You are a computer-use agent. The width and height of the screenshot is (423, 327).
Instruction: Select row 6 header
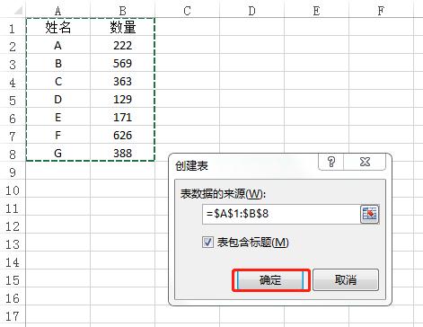click(x=13, y=118)
